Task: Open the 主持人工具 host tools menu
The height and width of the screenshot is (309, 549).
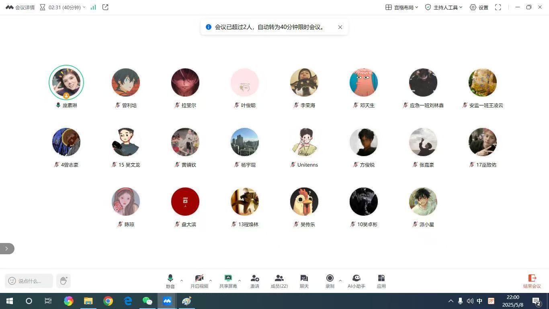Action: click(444, 7)
